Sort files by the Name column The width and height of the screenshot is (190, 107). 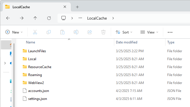click(30, 42)
